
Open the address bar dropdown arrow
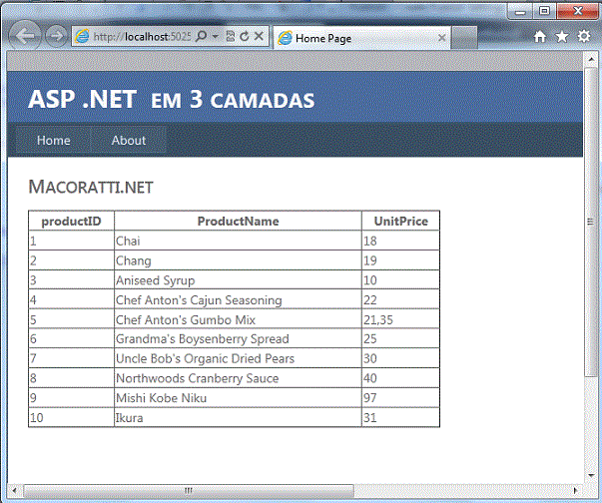tap(215, 37)
